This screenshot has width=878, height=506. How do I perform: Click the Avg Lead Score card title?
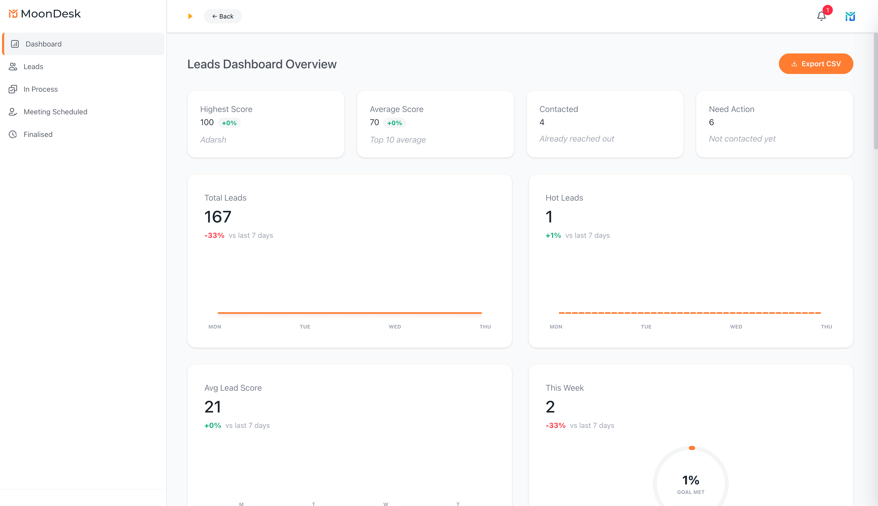pyautogui.click(x=233, y=388)
